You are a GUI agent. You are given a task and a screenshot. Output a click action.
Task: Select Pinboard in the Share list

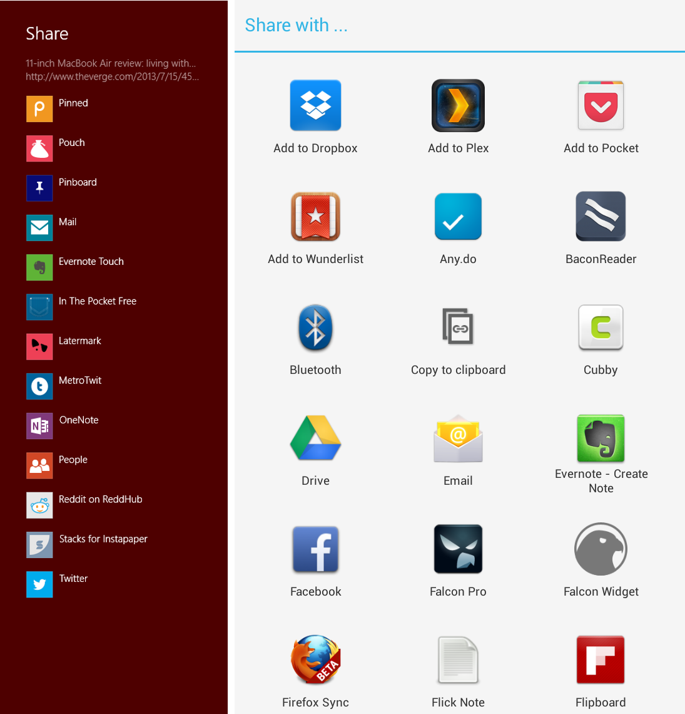(77, 183)
